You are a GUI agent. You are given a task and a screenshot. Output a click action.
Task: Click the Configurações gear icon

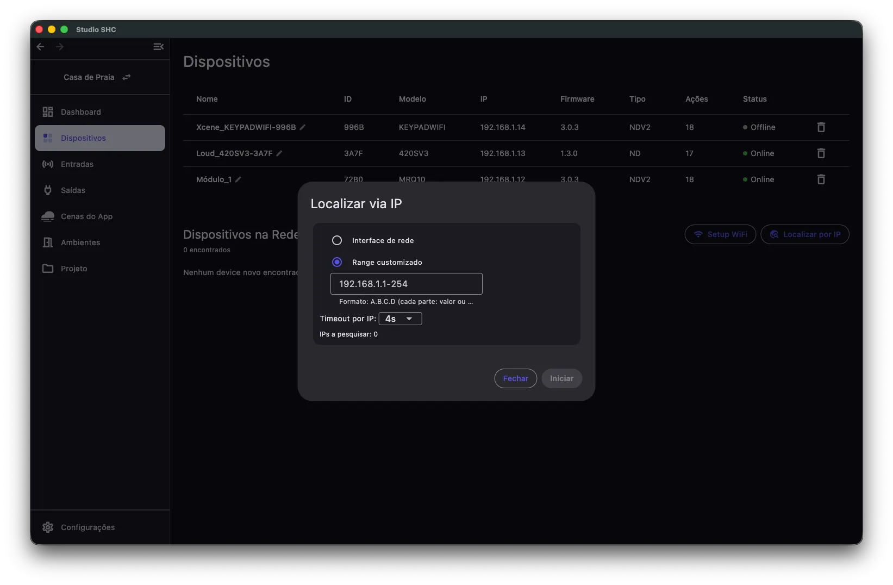(48, 527)
